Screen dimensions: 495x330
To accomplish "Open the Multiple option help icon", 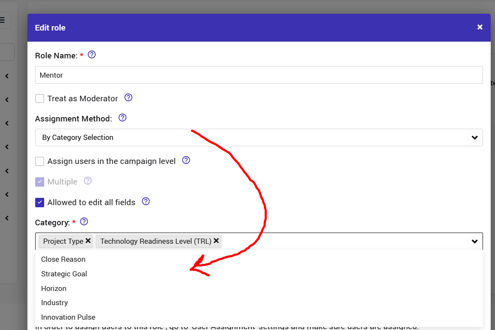I will pyautogui.click(x=88, y=181).
